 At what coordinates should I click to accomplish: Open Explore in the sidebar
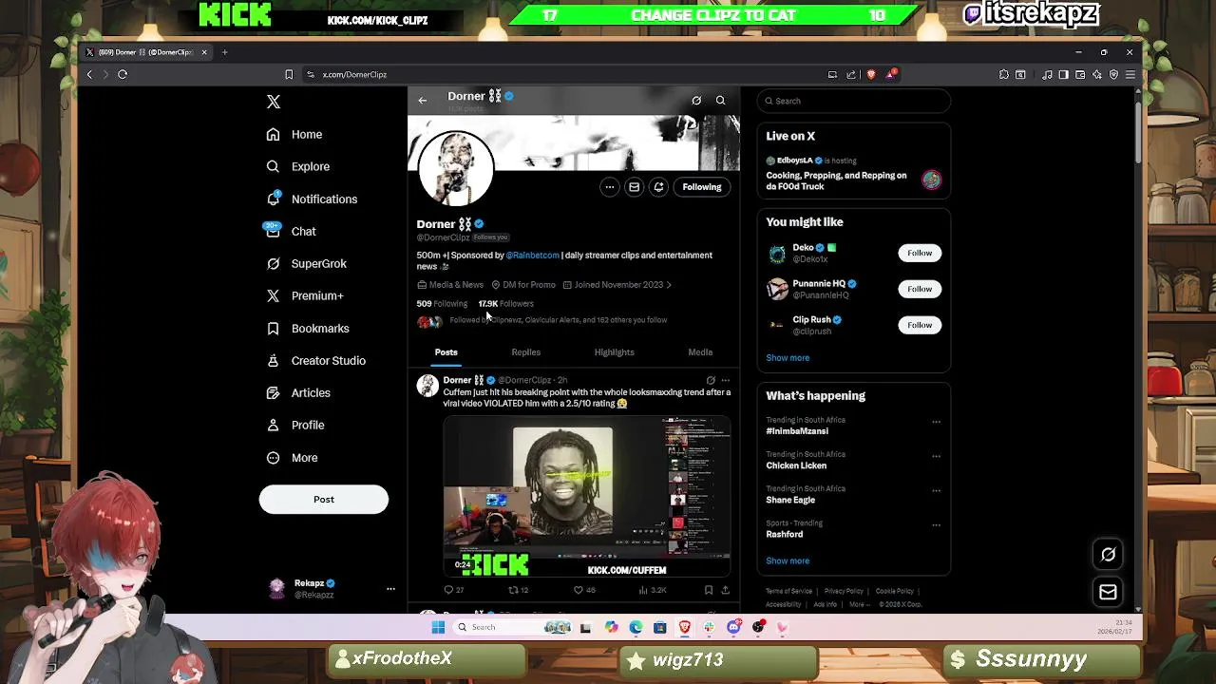pyautogui.click(x=298, y=167)
